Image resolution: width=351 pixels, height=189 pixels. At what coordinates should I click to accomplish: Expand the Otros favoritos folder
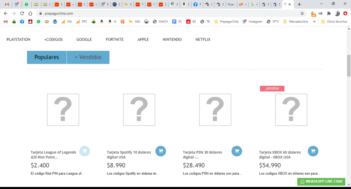pyautogui.click(x=334, y=22)
